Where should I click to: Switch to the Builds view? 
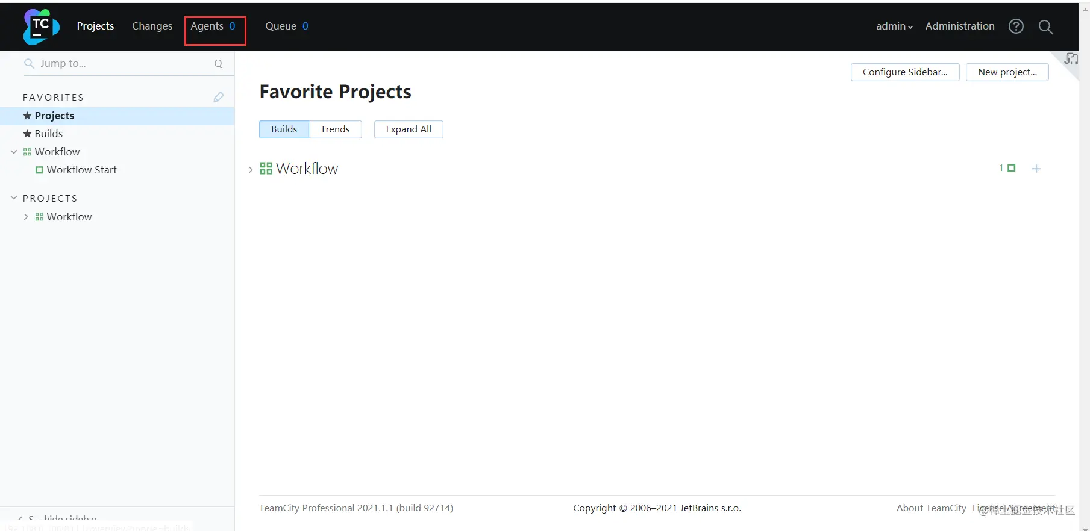tap(284, 129)
